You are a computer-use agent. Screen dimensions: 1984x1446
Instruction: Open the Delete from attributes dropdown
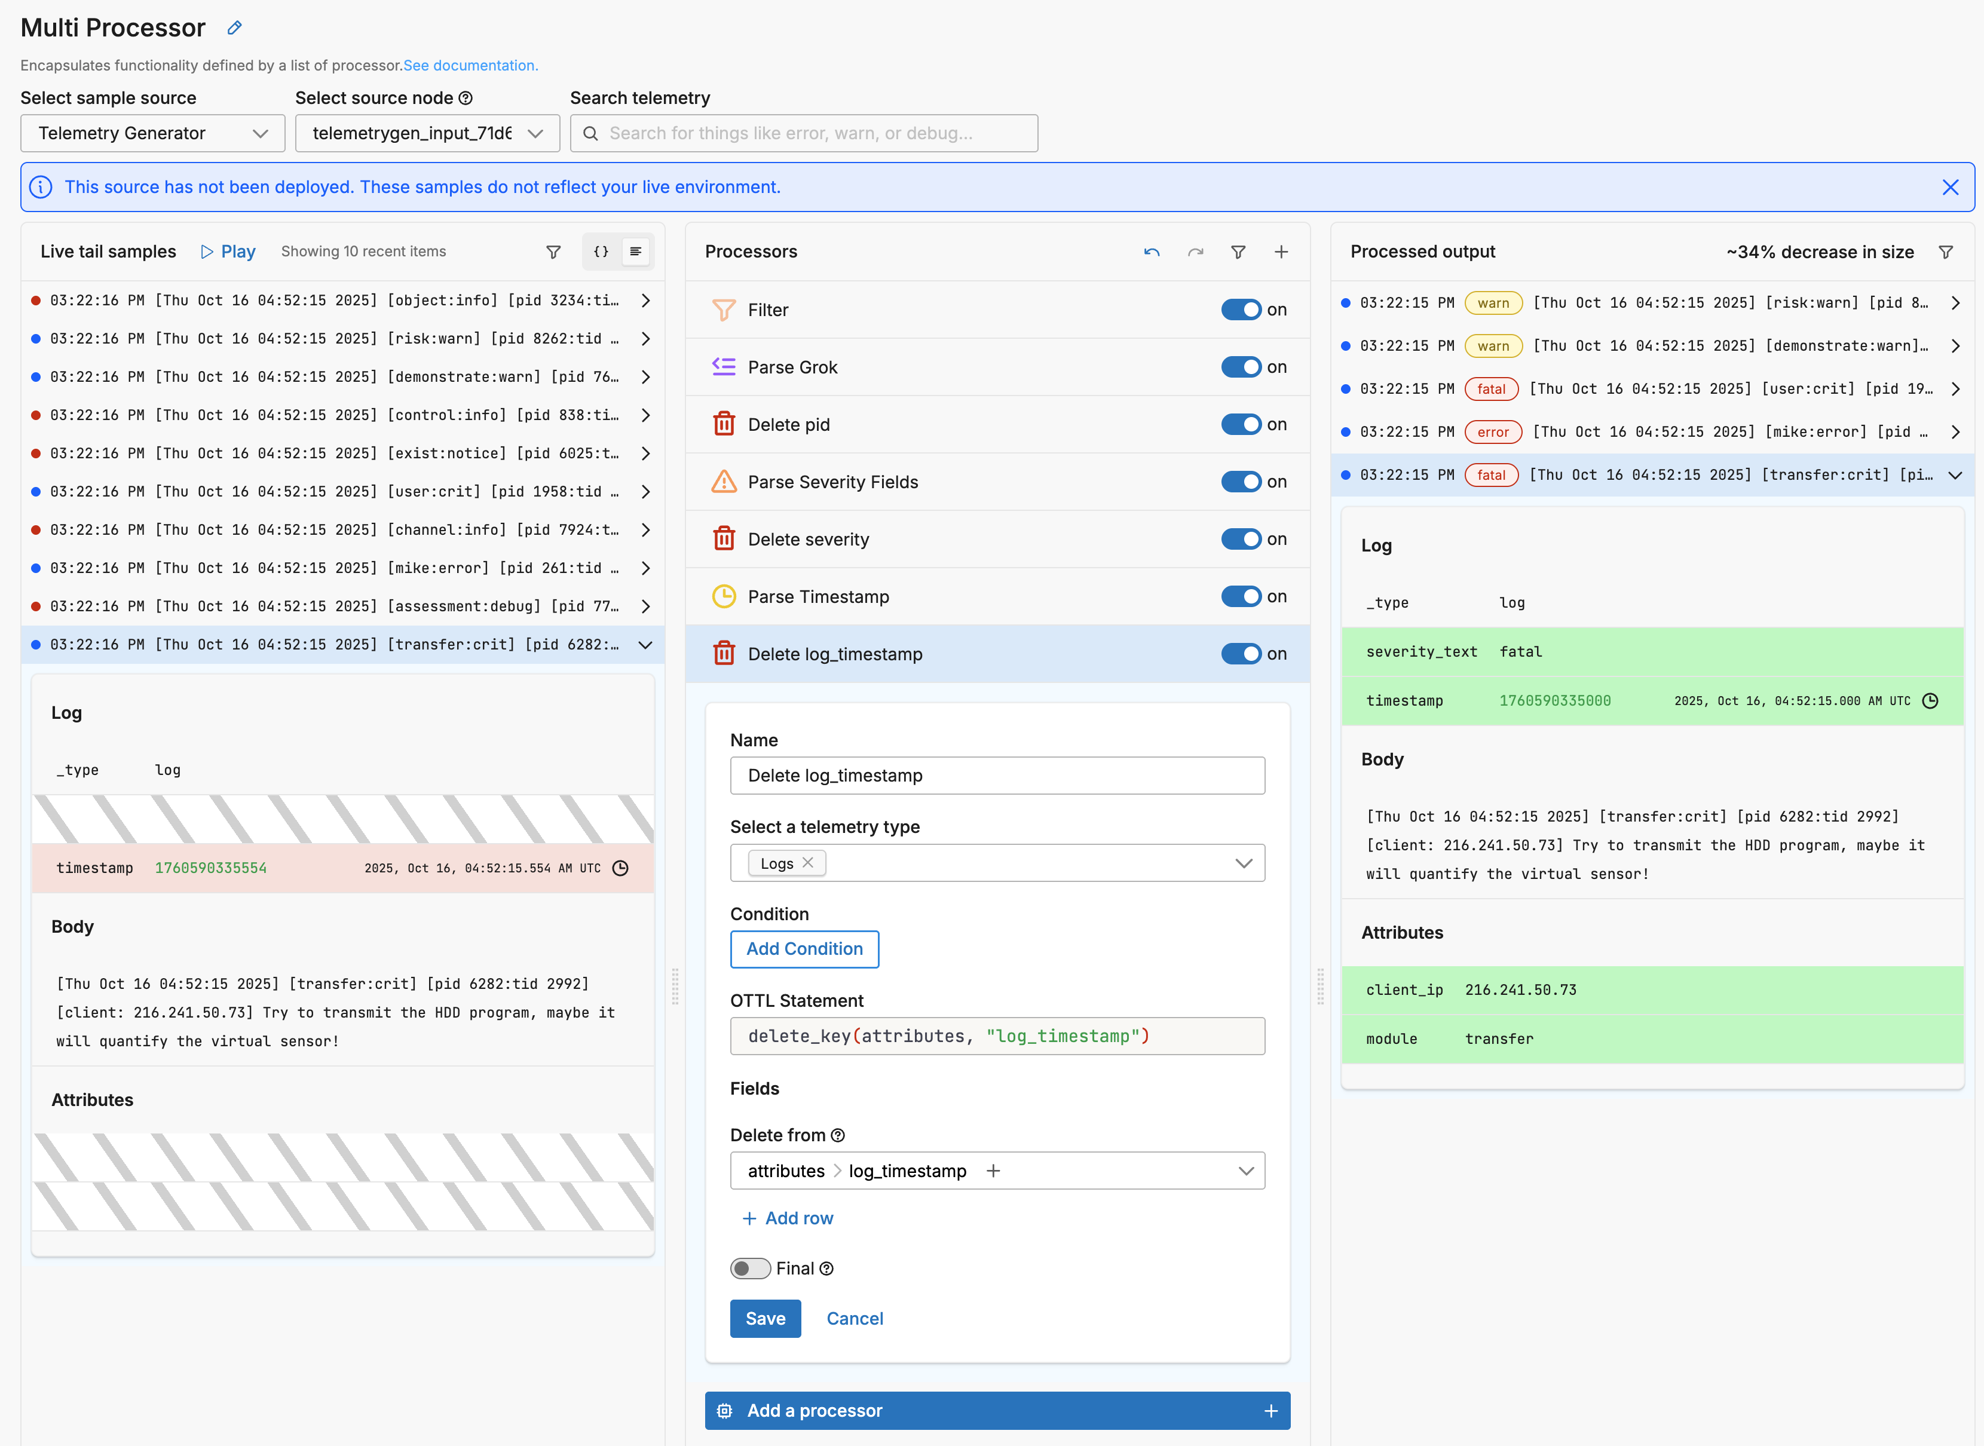tap(1246, 1171)
